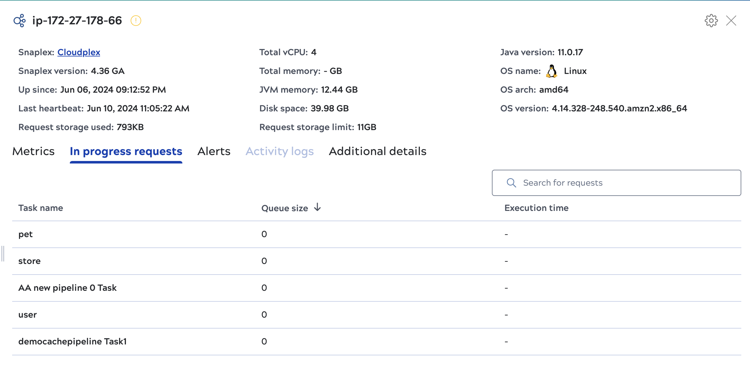The width and height of the screenshot is (750, 390).
Task: Expand the store task entry
Action: (29, 261)
